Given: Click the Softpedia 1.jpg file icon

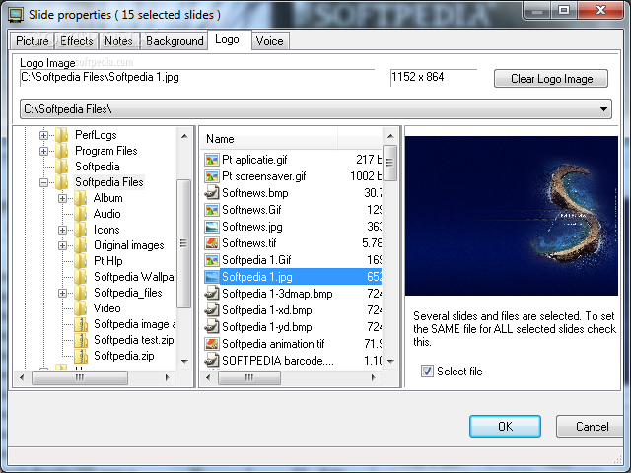Looking at the screenshot, I should (x=212, y=277).
